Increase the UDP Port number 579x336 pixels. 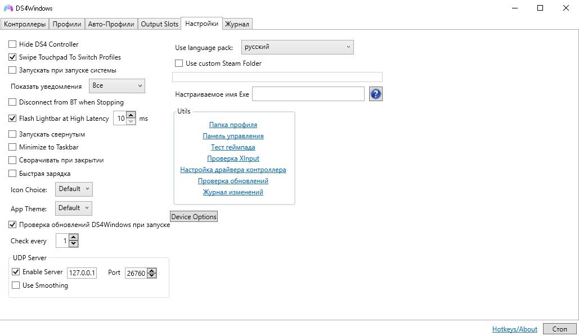click(152, 270)
